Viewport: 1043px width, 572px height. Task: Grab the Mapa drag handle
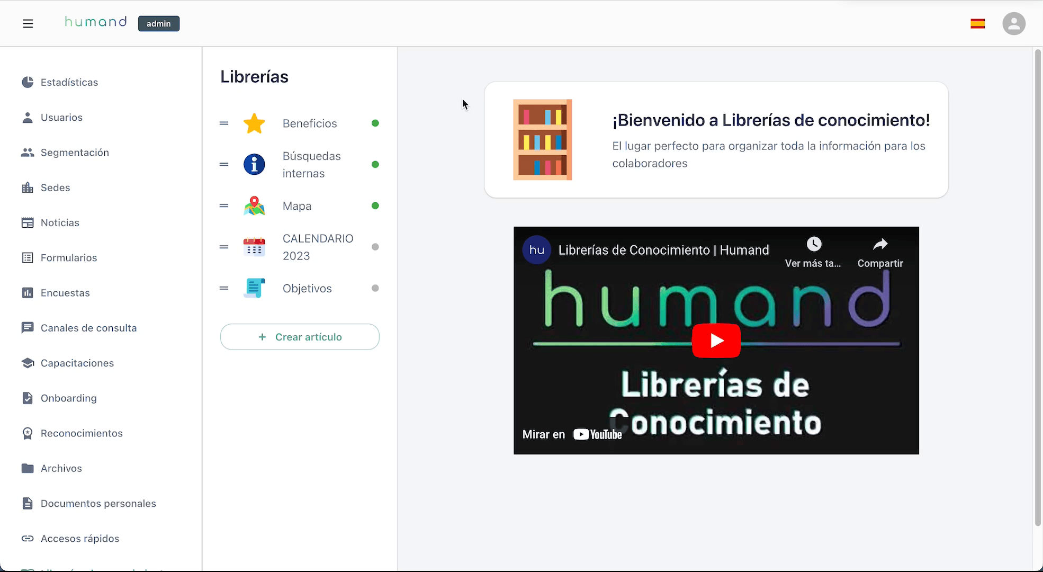coord(224,205)
